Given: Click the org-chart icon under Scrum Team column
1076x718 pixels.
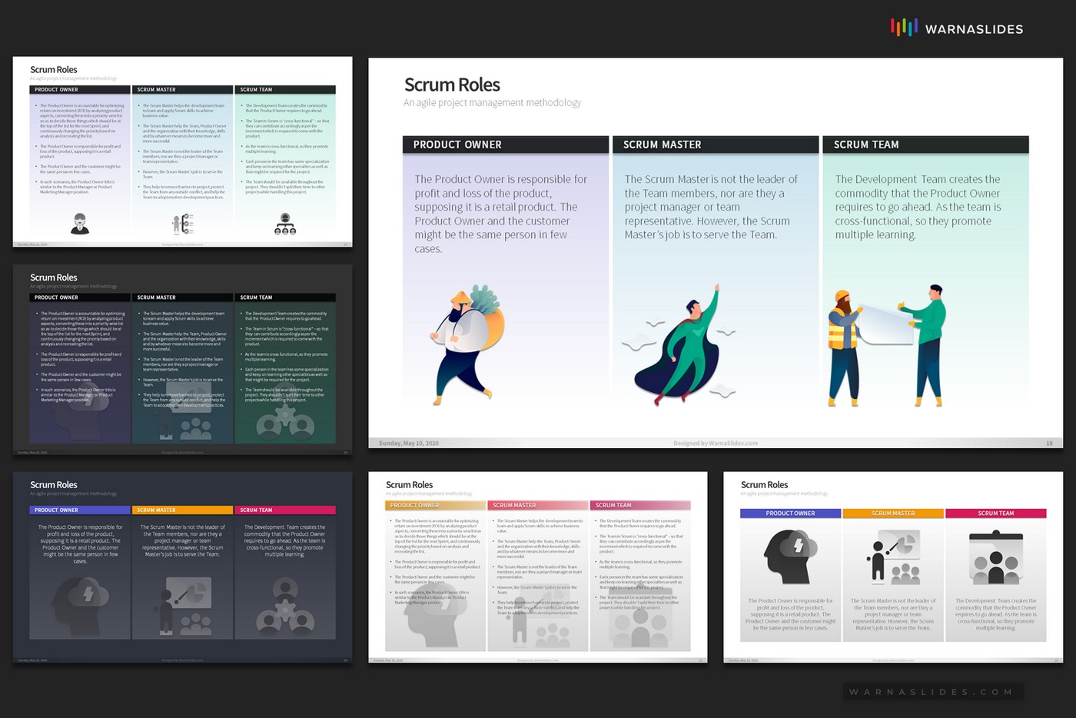Looking at the screenshot, I should [286, 225].
